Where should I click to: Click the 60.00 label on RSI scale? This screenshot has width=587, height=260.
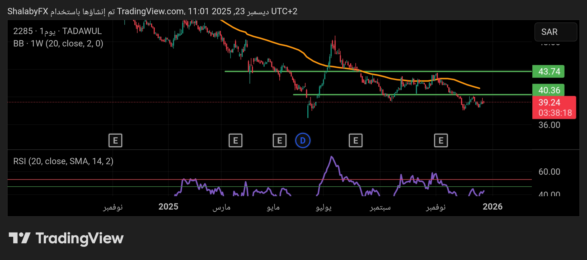(549, 172)
